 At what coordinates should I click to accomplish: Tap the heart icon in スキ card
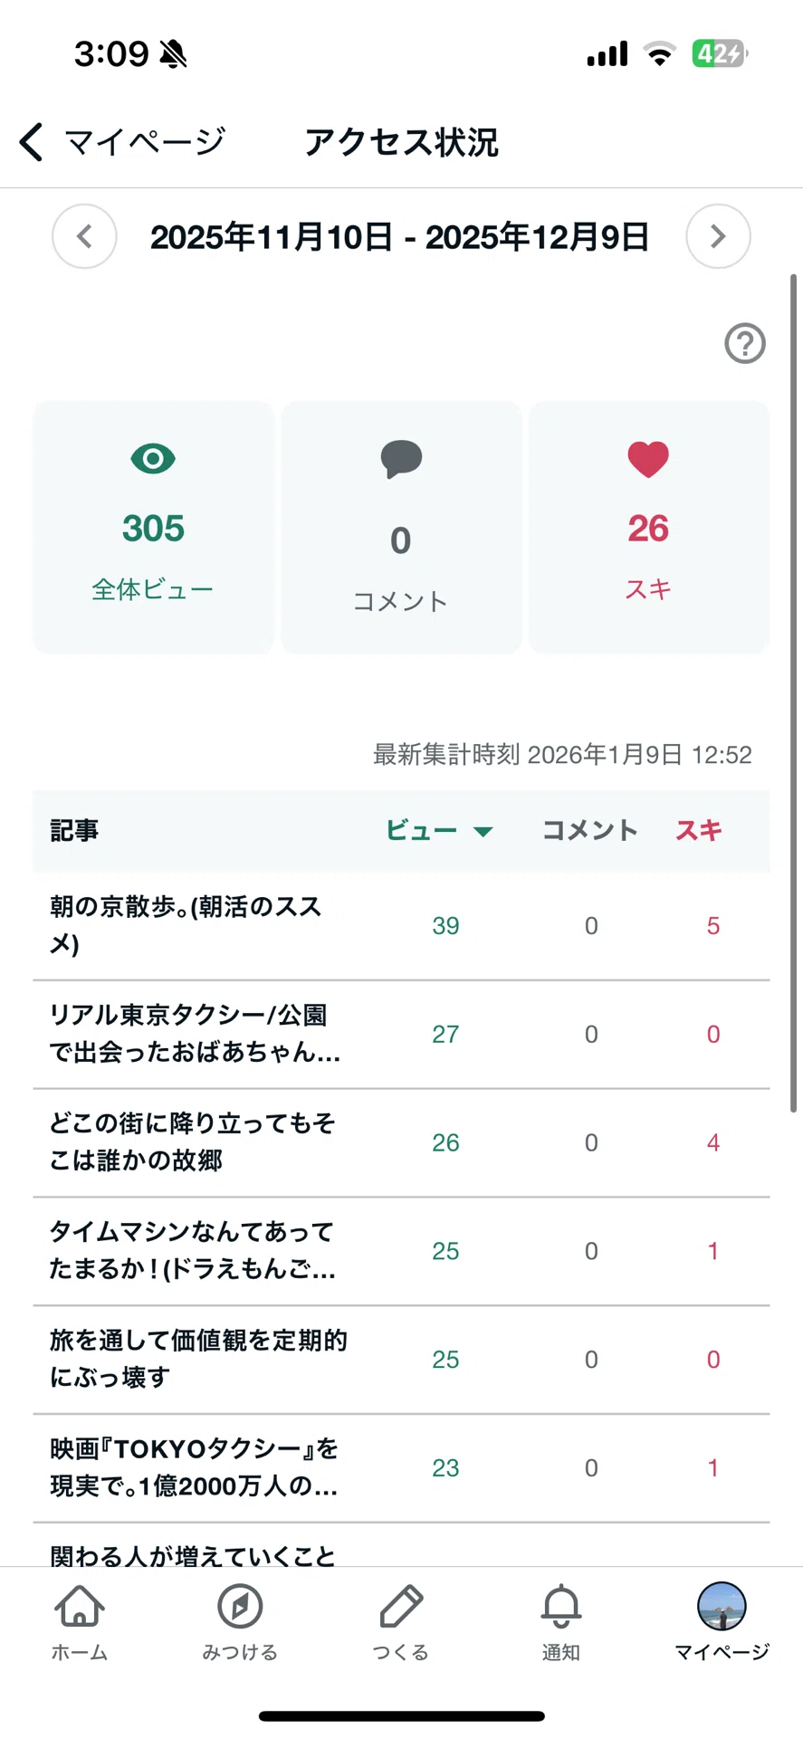pos(648,459)
